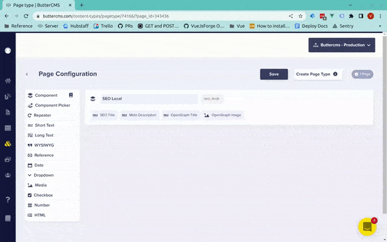Open the Vue bookmarks folder

(x=237, y=26)
